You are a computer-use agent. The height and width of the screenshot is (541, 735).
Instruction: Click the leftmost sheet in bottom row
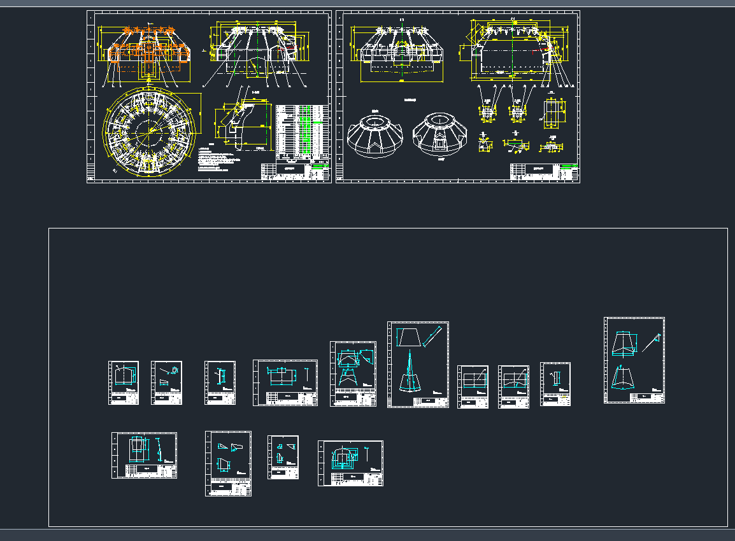[144, 455]
